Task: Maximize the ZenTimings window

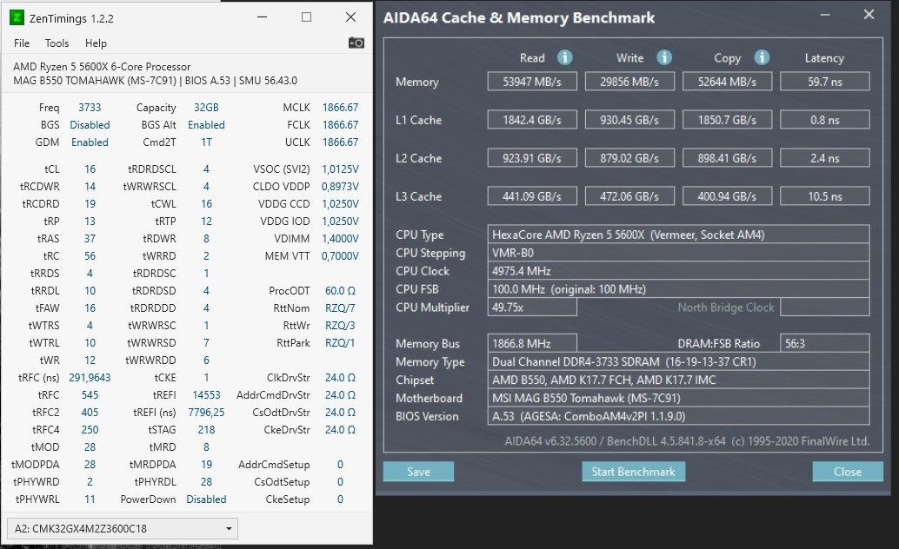Action: [306, 17]
